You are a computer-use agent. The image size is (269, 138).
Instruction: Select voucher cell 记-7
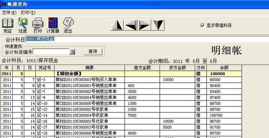[45, 92]
